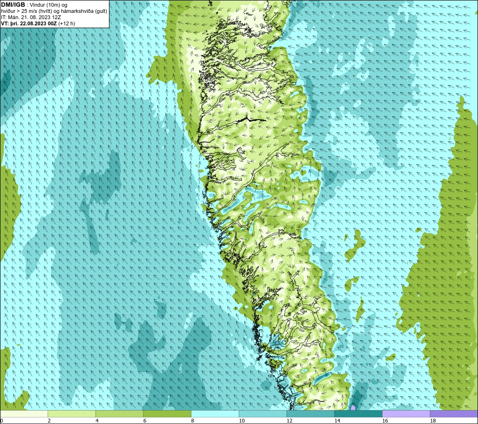Click the "DMI/IGB" title text
Viewport: 478px width, 424px height.
click(x=13, y=5)
